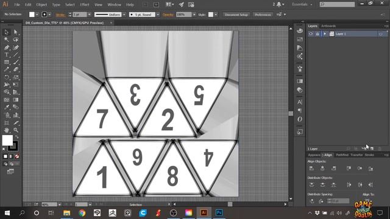The height and width of the screenshot is (219, 390).
Task: Change screen mode at toolbox bottom
Action: [x=10, y=172]
